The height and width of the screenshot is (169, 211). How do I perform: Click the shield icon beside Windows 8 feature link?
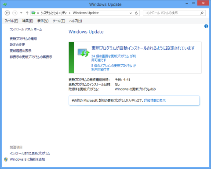point(6,159)
